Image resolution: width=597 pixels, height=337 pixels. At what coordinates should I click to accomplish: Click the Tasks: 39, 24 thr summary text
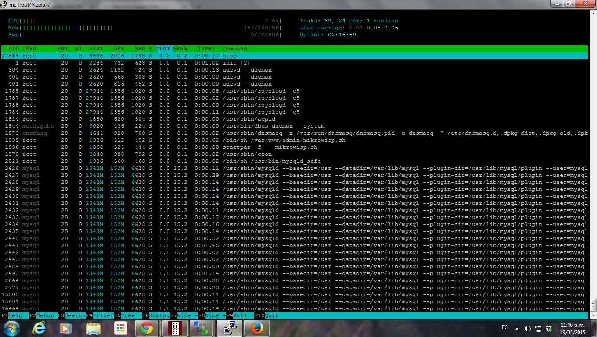(349, 21)
